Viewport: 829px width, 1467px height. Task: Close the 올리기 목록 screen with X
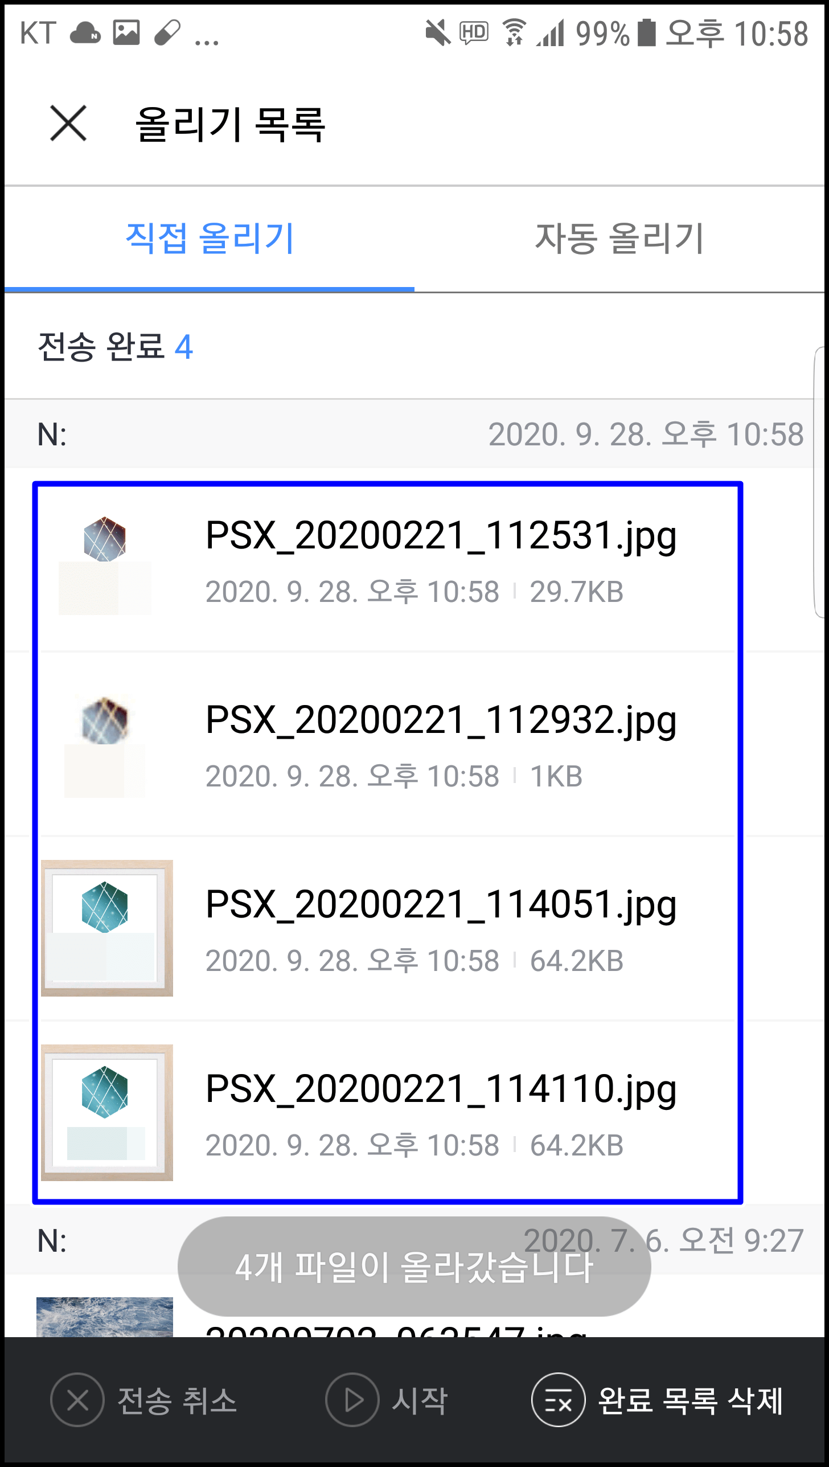68,123
